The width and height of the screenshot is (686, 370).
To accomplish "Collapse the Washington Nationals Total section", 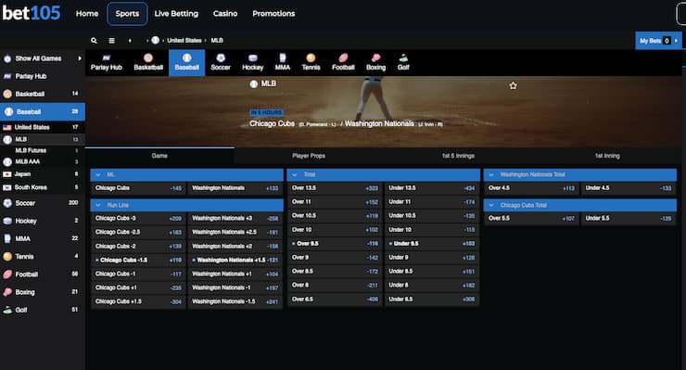I will 580,174.
